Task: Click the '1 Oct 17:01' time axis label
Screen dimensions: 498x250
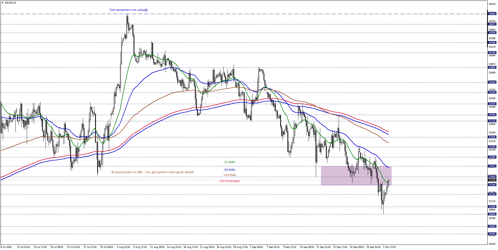Action: tap(389, 247)
